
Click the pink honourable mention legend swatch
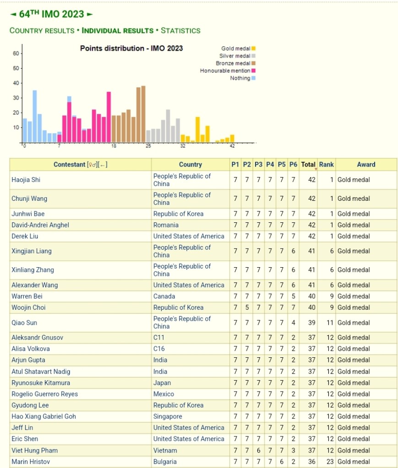click(253, 71)
